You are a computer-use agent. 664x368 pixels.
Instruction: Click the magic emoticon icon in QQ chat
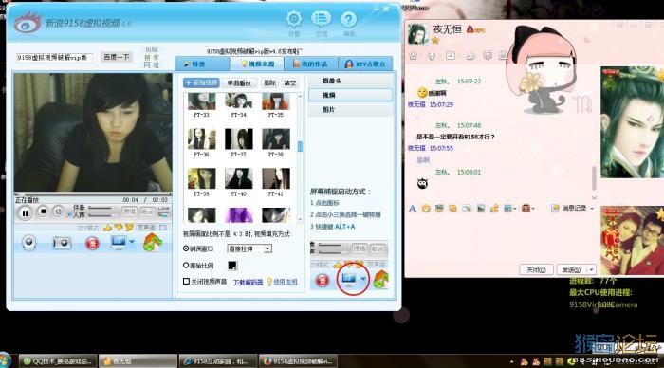[439, 208]
